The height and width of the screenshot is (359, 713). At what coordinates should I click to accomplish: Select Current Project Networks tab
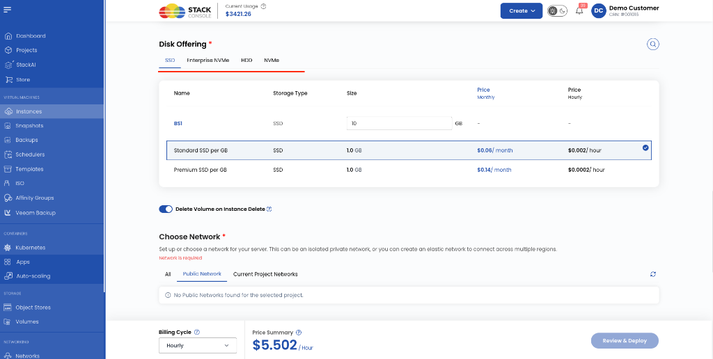pos(265,274)
